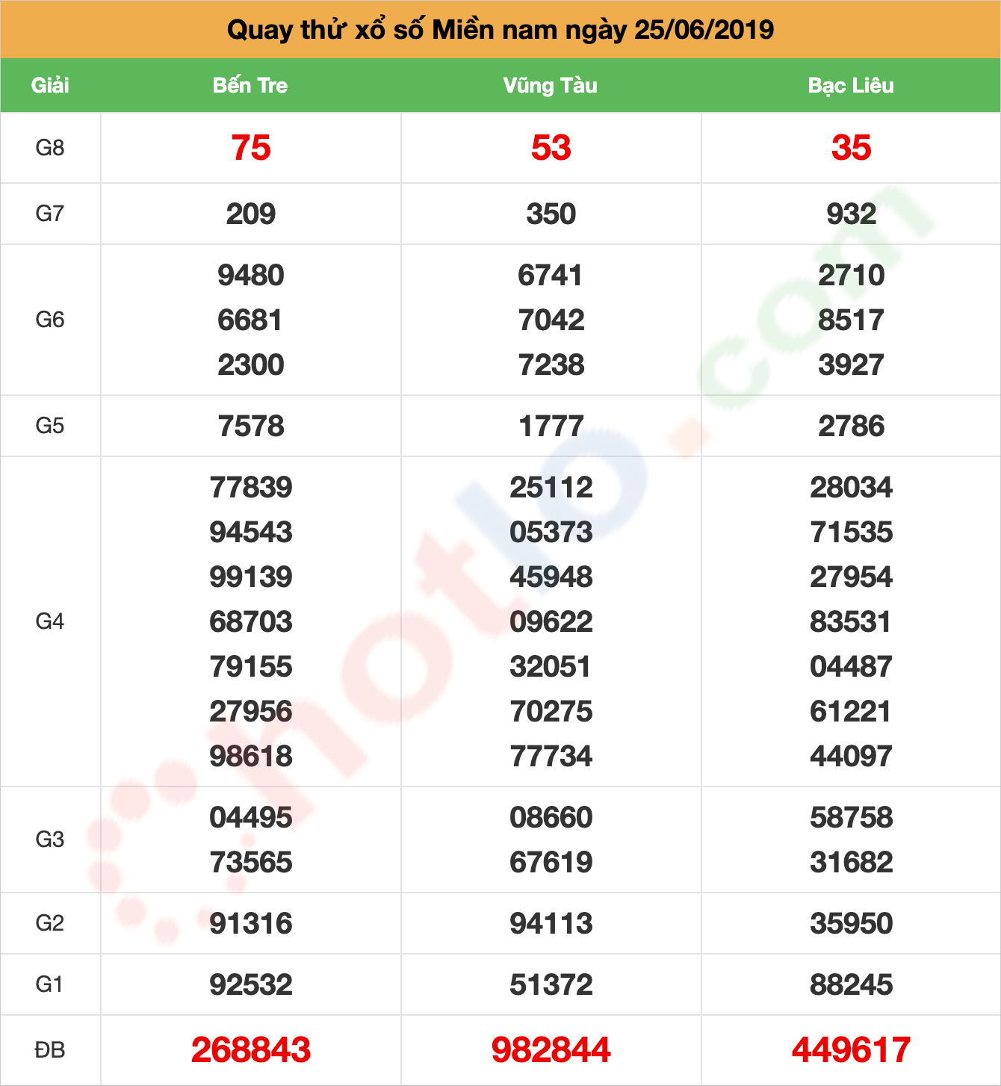Select the G3 number 67619
The image size is (1001, 1086).
pos(551,863)
